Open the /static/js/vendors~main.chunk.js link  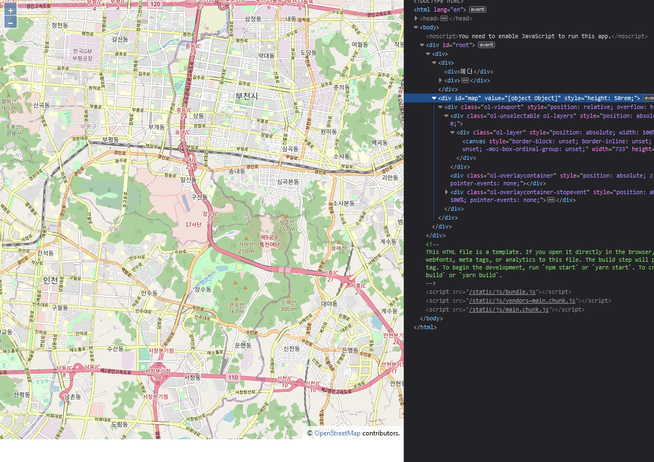pos(522,301)
